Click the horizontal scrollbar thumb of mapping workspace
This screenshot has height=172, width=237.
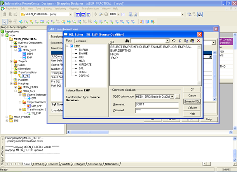click(90, 132)
